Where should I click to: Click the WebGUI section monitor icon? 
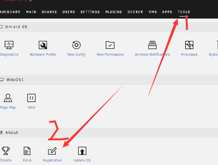click(2, 80)
